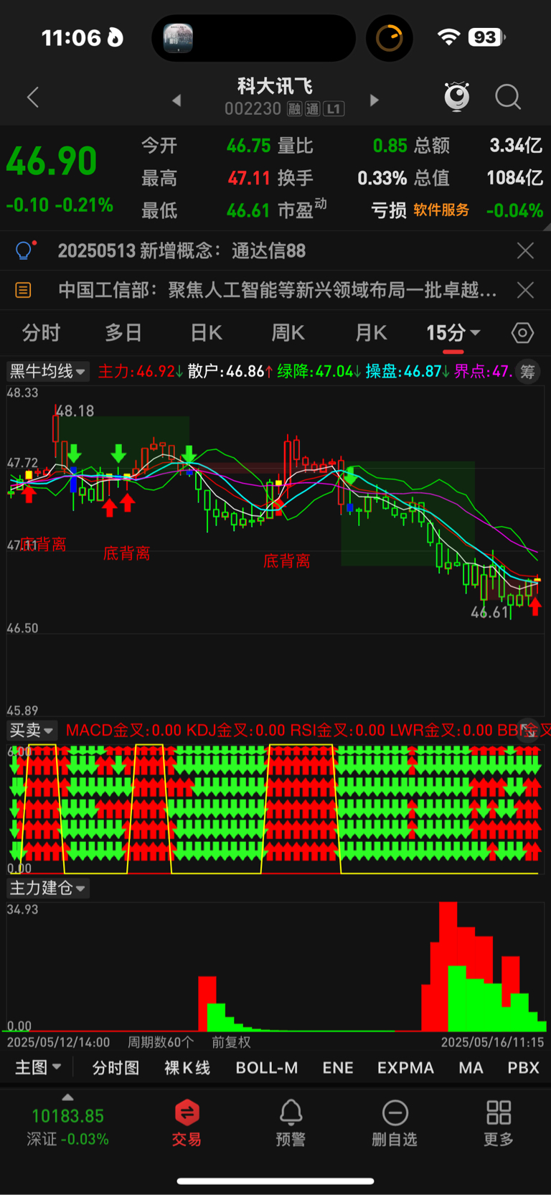The width and height of the screenshot is (551, 1195).
Task: Select the 分时 chart tab
Action: click(41, 333)
